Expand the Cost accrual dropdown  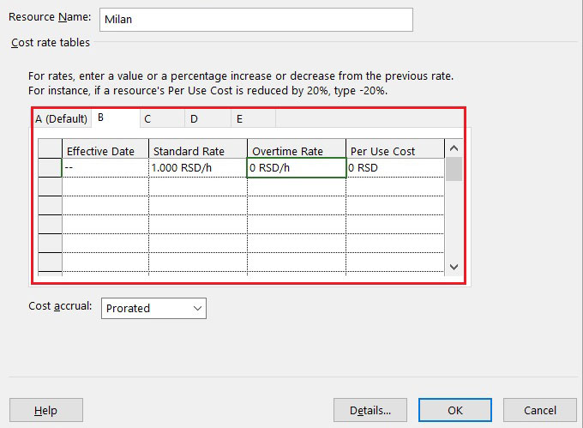pos(154,308)
